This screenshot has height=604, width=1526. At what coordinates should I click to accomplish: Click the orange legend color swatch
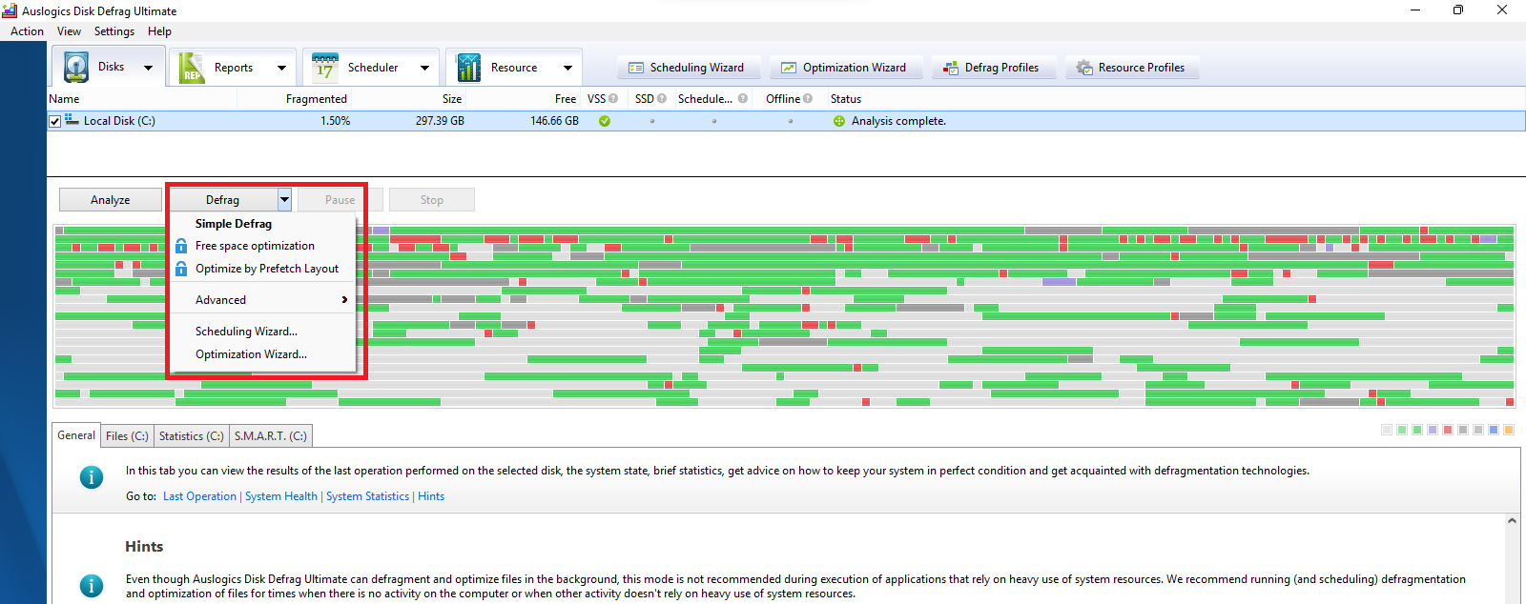coord(1509,430)
